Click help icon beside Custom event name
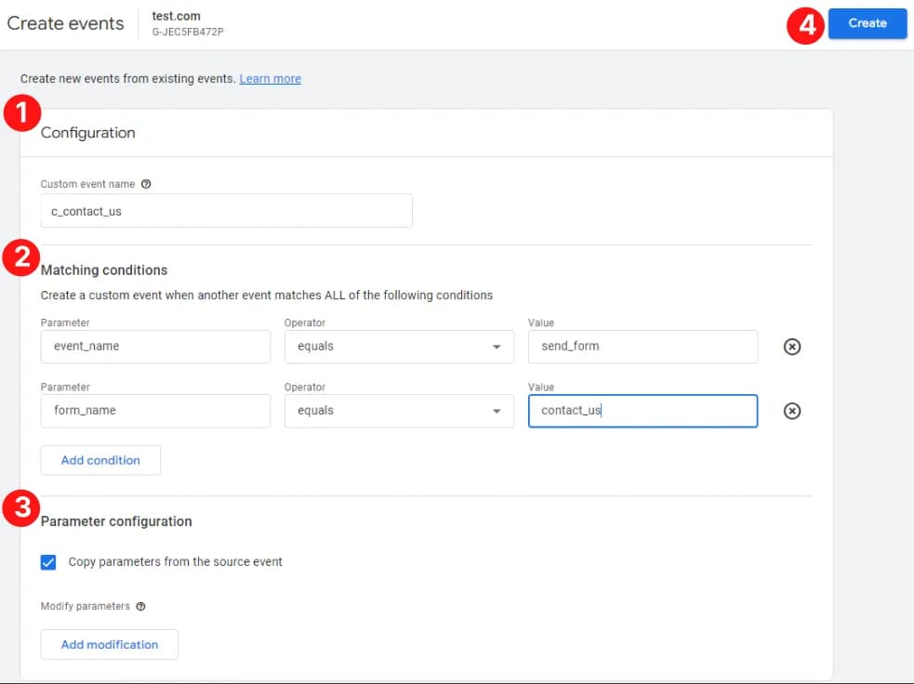Image resolution: width=914 pixels, height=684 pixels. [146, 184]
